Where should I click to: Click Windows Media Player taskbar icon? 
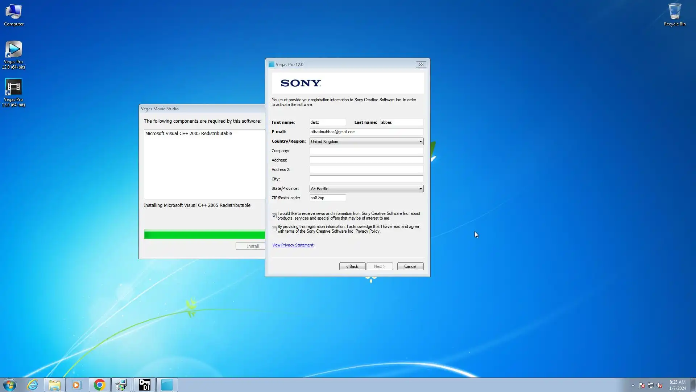[x=76, y=385]
